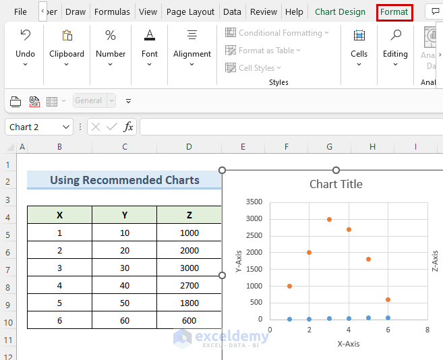Select the Y-Axis title label
The height and width of the screenshot is (360, 443).
click(239, 261)
